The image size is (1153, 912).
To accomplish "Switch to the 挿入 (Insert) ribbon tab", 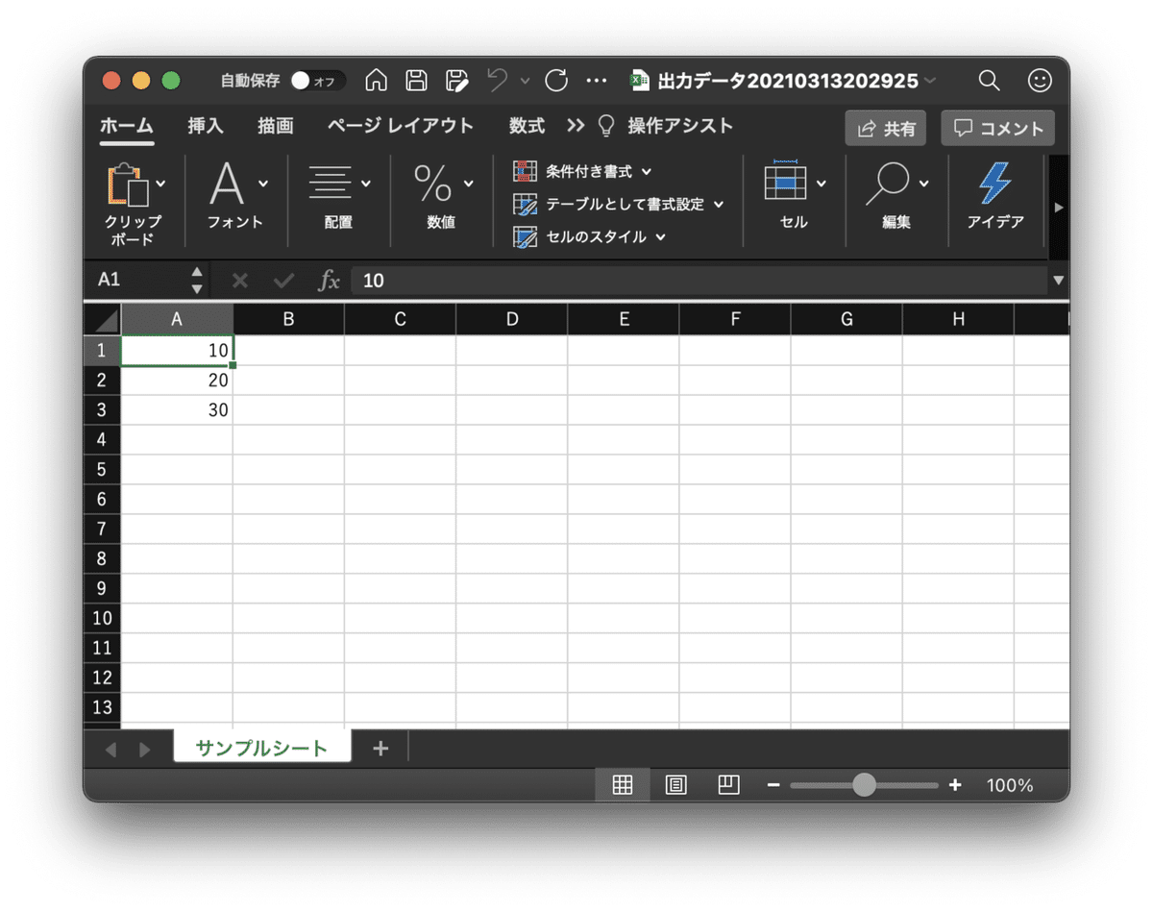I will [205, 126].
